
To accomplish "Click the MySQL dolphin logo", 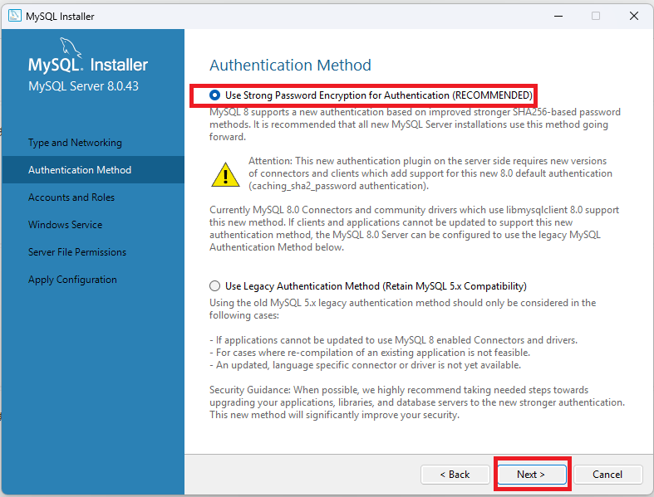I will [x=71, y=46].
